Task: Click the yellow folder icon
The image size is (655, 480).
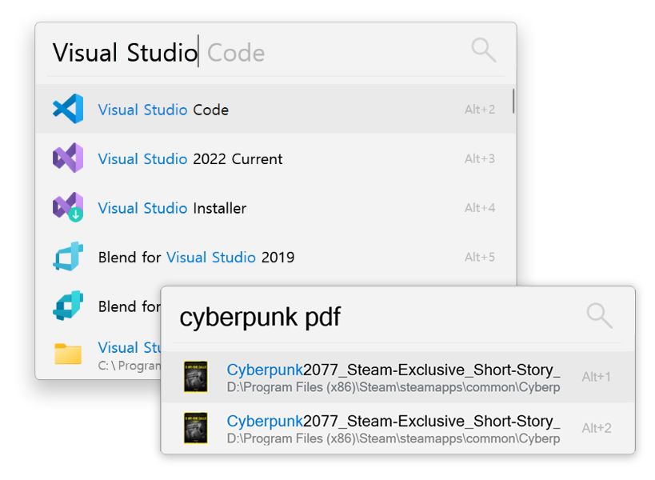Action: click(x=68, y=353)
